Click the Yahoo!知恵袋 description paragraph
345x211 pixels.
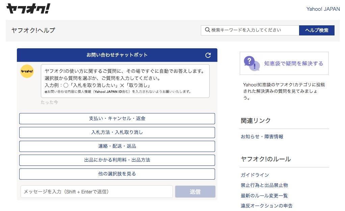click(x=284, y=91)
